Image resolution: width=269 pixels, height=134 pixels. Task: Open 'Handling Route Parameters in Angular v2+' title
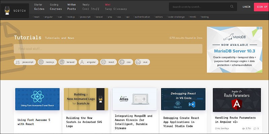(x=235, y=120)
